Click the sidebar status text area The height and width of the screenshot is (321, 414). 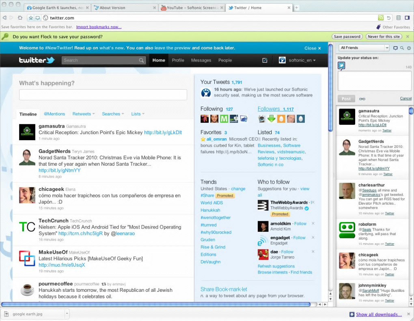coord(375,81)
